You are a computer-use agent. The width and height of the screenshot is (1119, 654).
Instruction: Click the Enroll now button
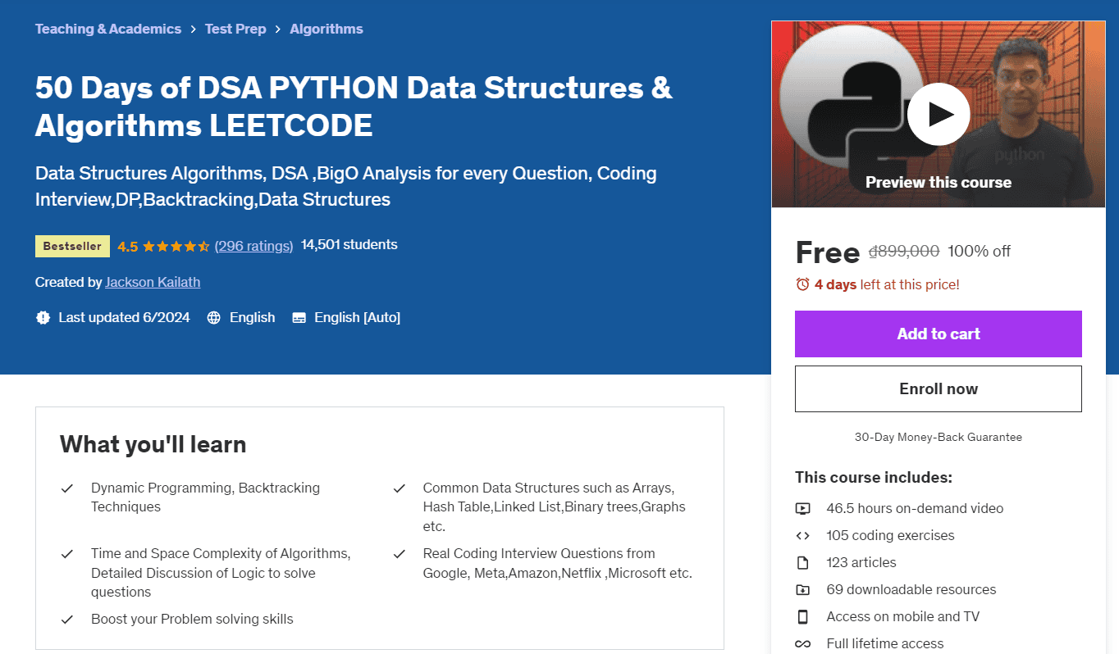point(939,388)
